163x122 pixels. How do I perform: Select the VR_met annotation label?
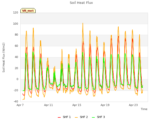click(x=28, y=11)
